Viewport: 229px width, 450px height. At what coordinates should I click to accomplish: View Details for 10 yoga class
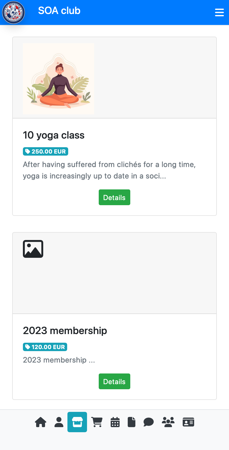(114, 197)
